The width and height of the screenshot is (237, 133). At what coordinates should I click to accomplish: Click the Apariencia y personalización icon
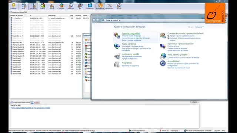(x=163, y=46)
